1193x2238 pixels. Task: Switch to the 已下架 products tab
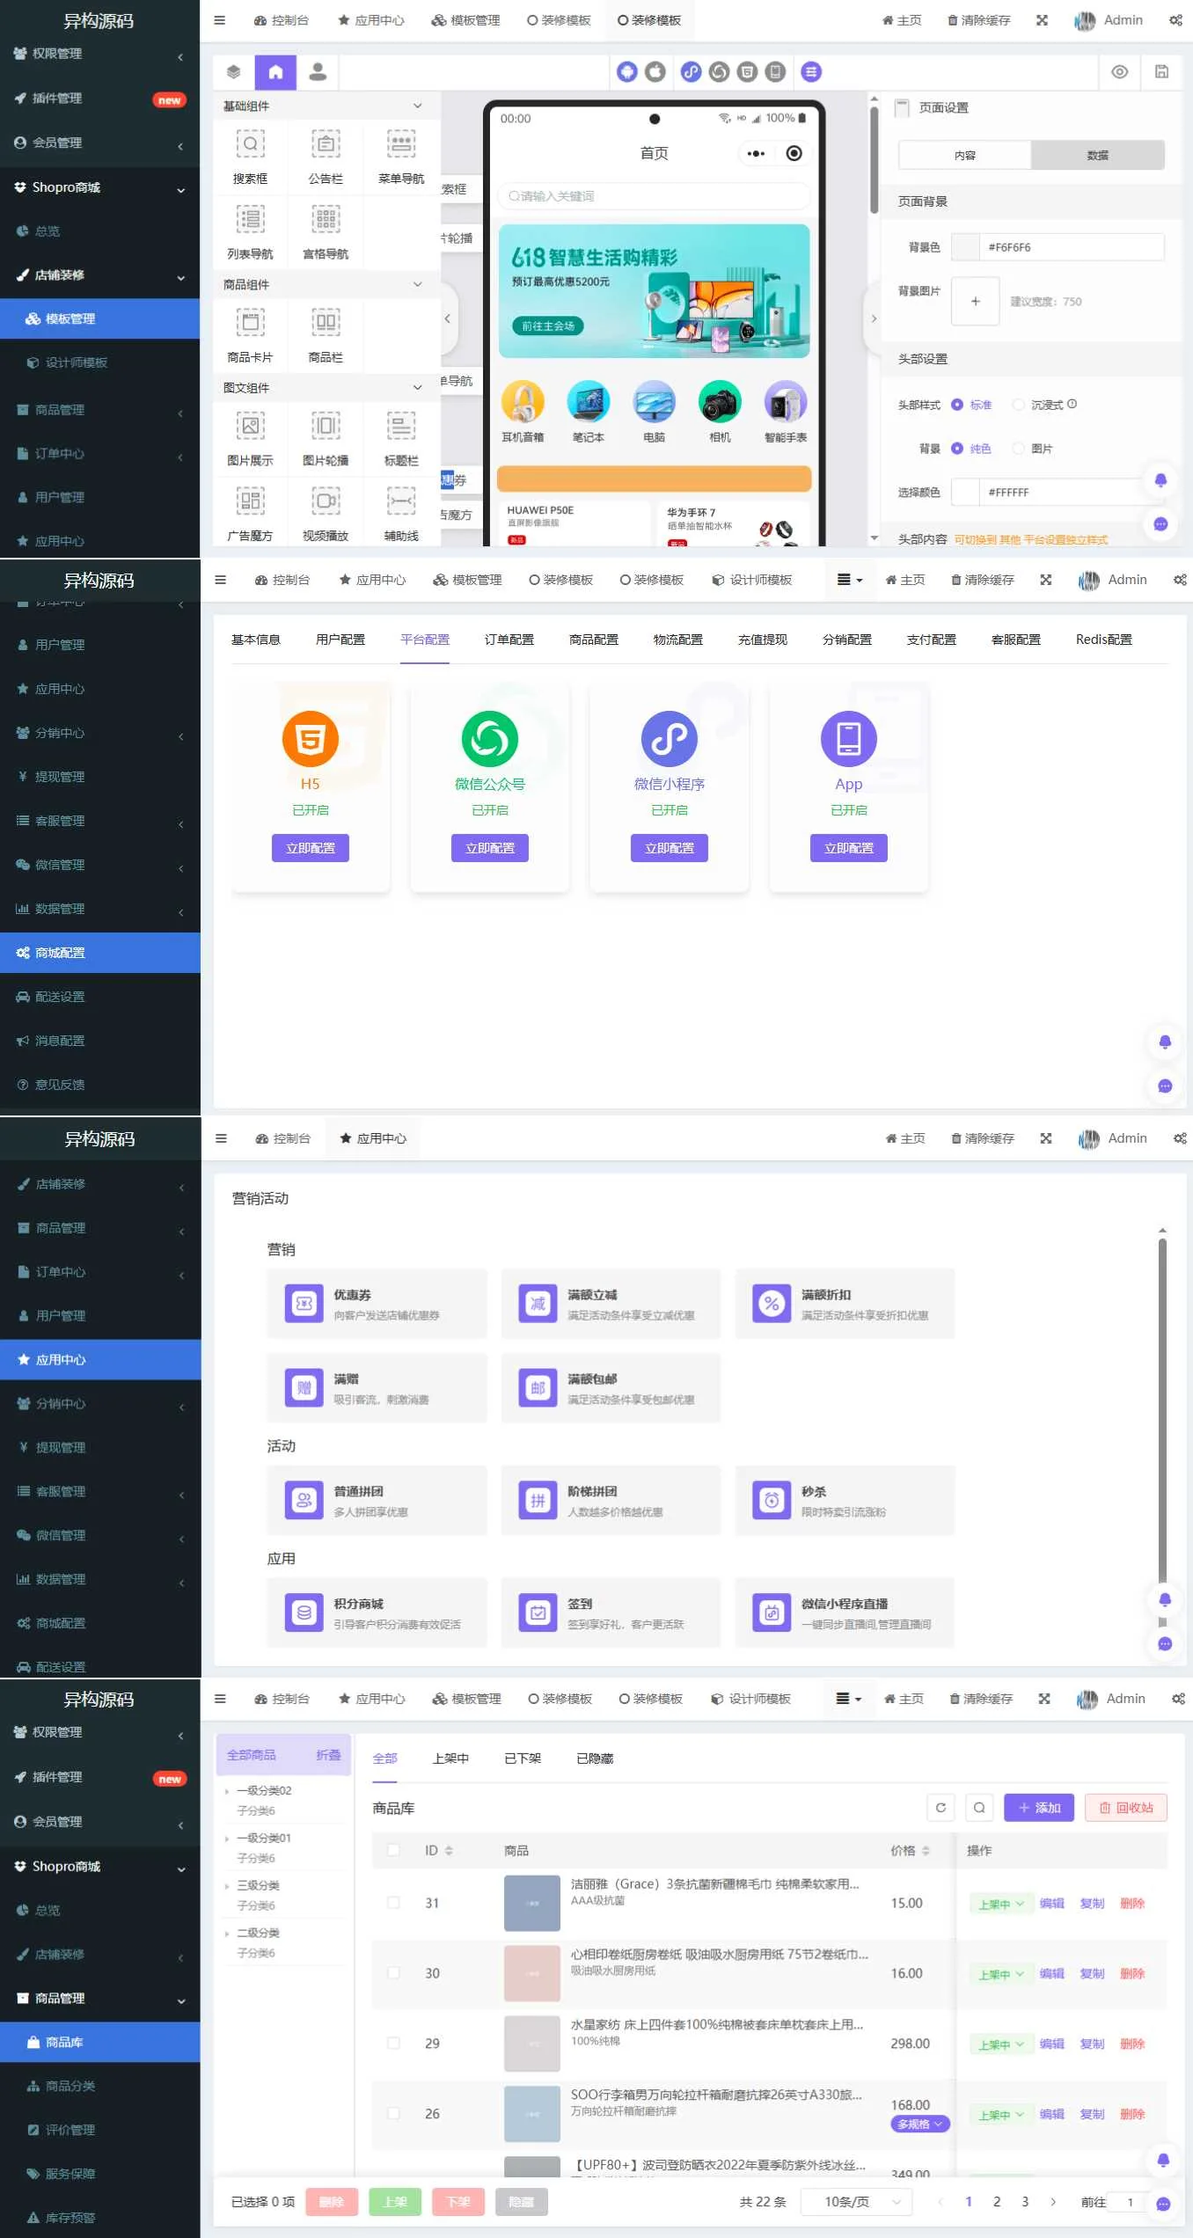click(522, 1759)
